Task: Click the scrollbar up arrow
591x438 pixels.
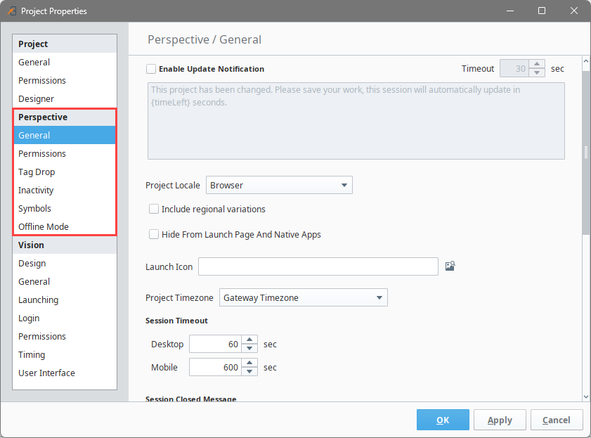Action: (585, 60)
